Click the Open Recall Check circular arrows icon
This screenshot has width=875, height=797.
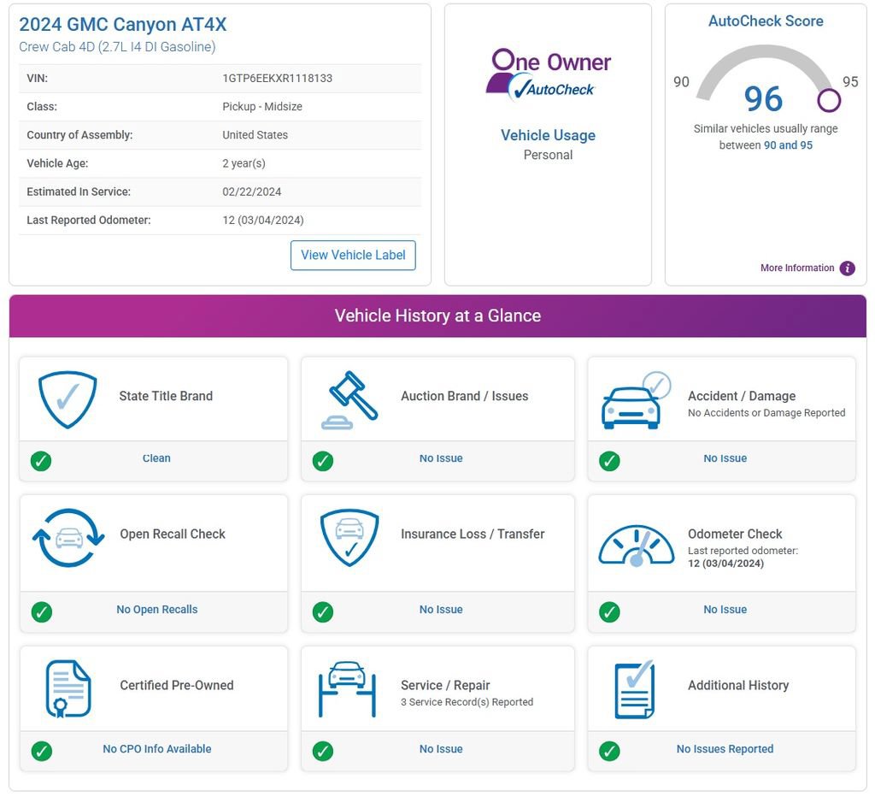[x=68, y=538]
